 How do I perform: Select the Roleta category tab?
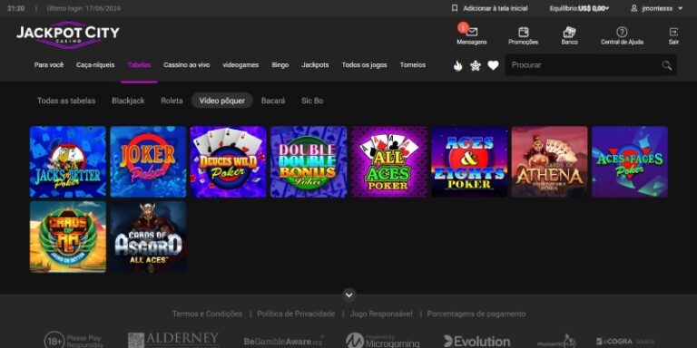tap(172, 101)
